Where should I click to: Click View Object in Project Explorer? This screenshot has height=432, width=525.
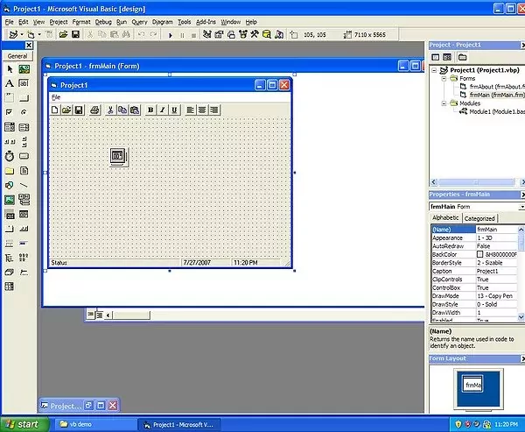[x=447, y=57]
